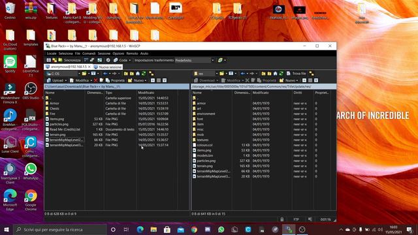Screen dimensions: 418x235
Task: Click the commander layout icon at the start of the toolbar
Action: pos(49,60)
